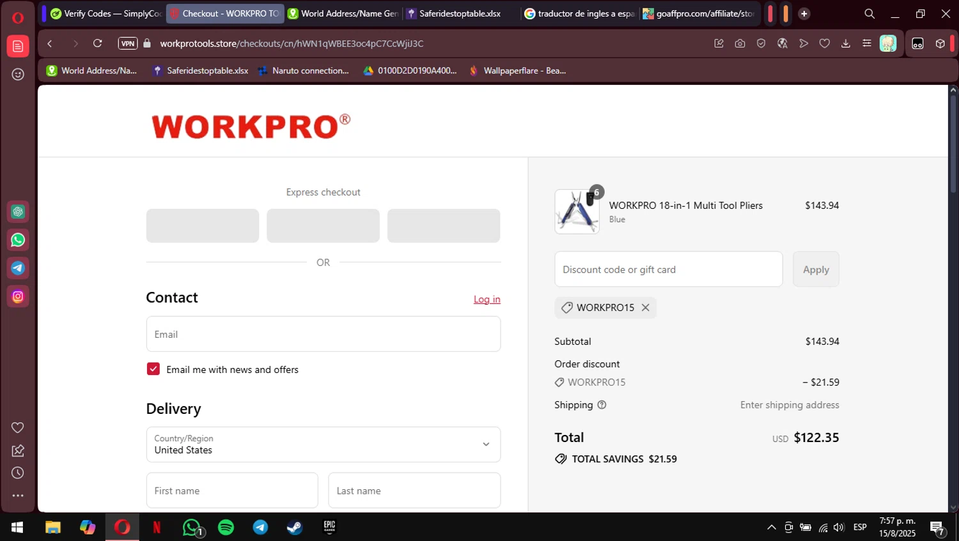959x541 pixels.
Task: Click the Apply discount button
Action: point(816,269)
